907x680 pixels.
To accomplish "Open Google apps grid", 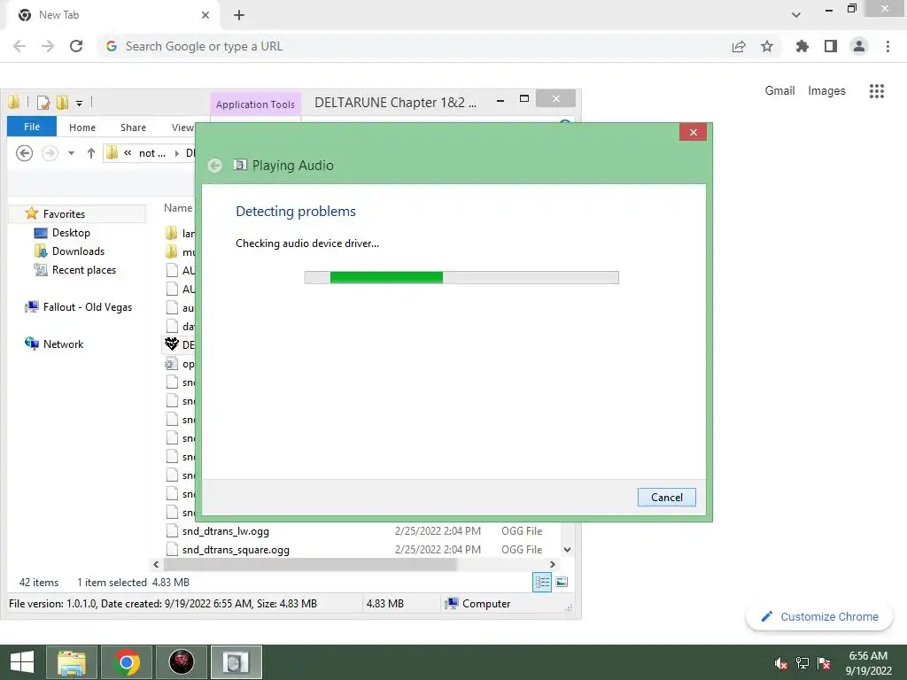I will (877, 91).
